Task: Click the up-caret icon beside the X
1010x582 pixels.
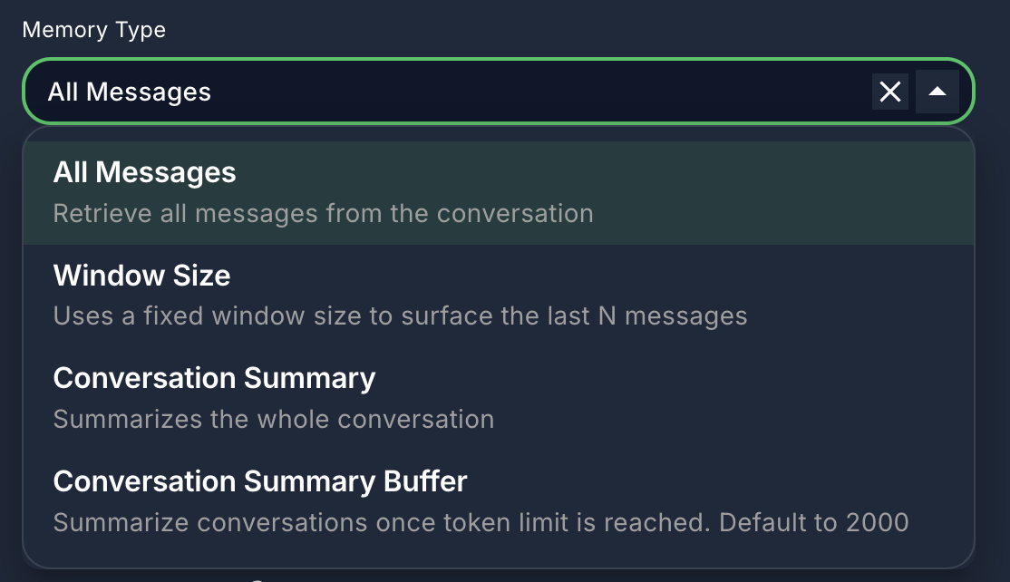Action: [937, 92]
